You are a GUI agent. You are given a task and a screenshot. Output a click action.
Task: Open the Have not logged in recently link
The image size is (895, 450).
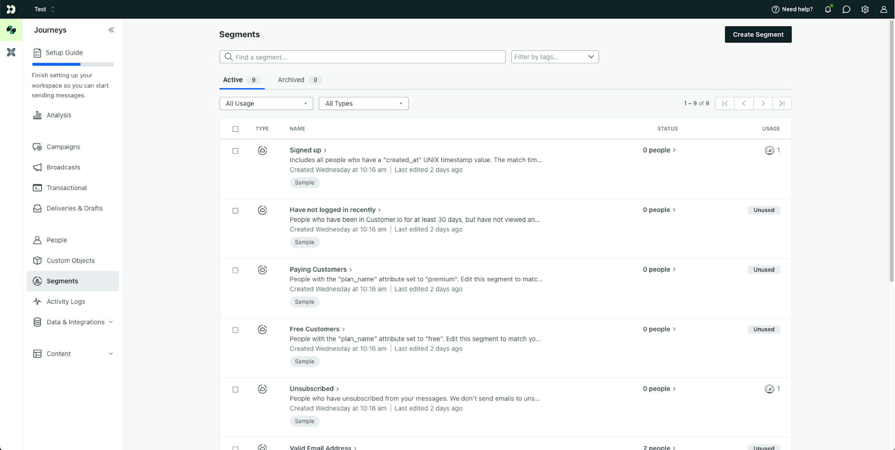335,210
